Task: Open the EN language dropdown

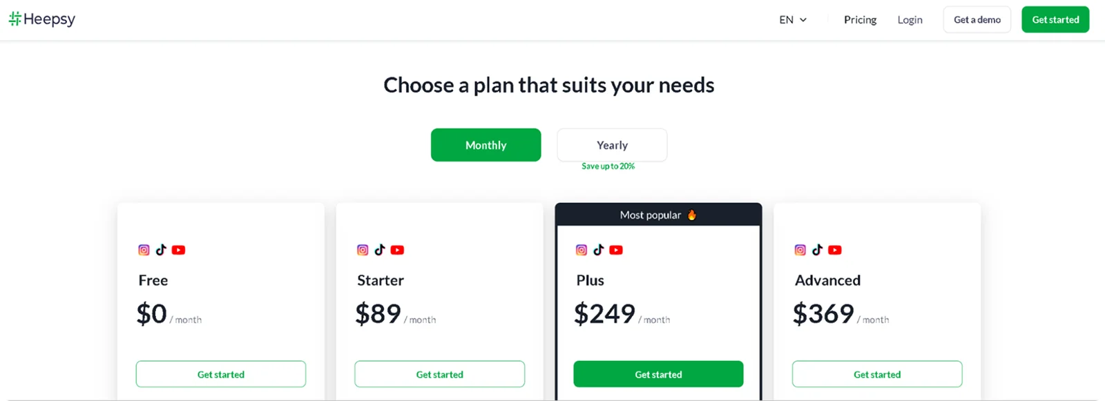Action: coord(791,19)
